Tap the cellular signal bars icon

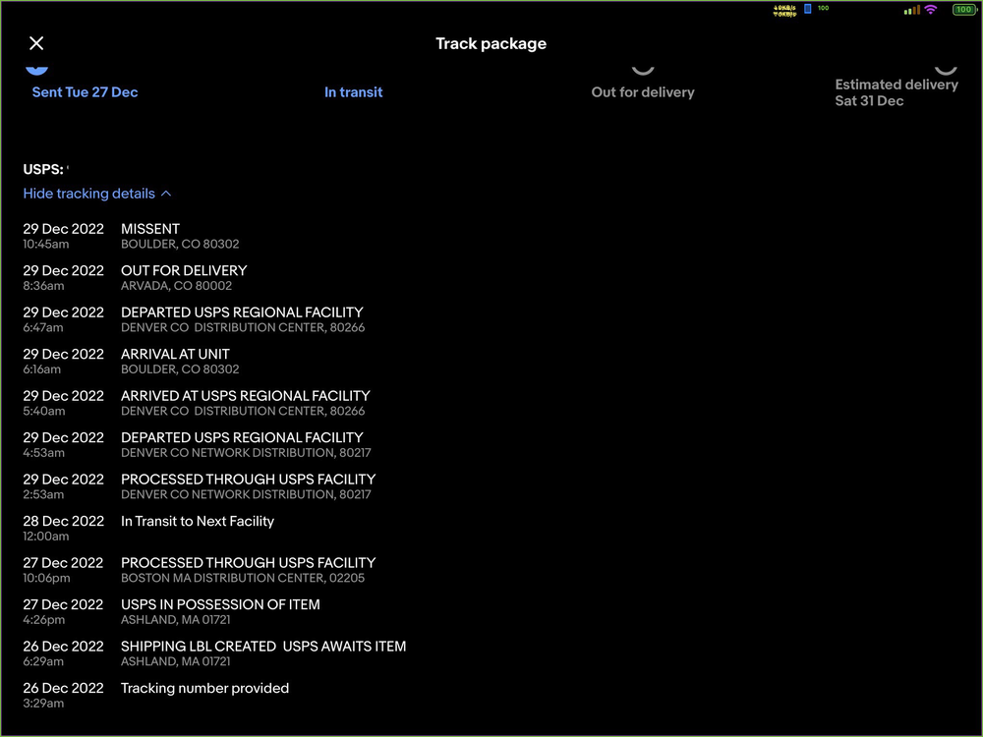point(911,10)
